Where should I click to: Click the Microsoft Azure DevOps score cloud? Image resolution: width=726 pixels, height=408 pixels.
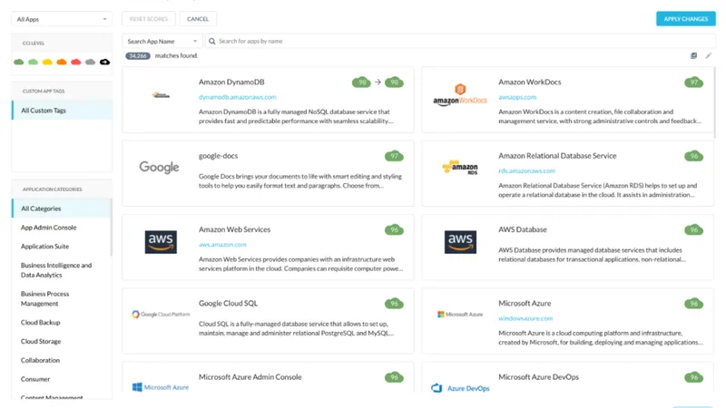693,377
